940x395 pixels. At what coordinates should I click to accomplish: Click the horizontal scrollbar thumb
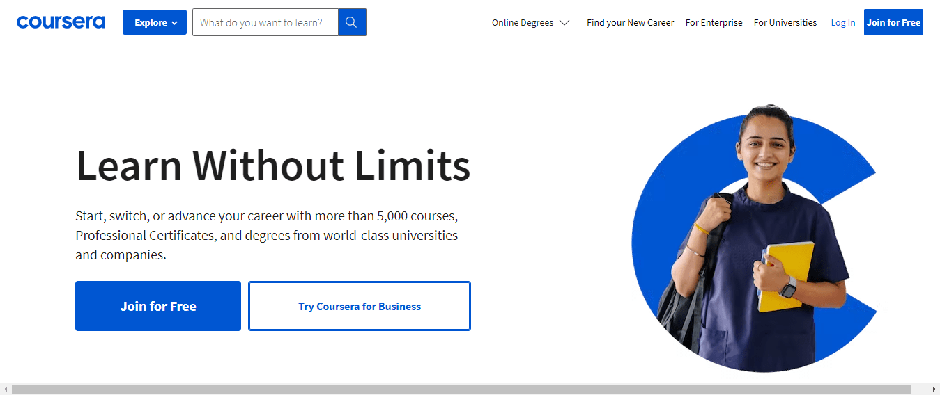click(x=461, y=389)
